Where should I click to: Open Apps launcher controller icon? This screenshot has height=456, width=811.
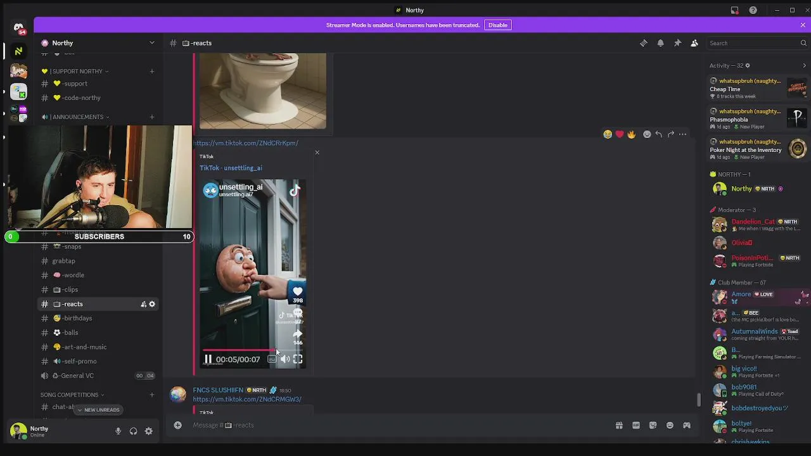(687, 425)
